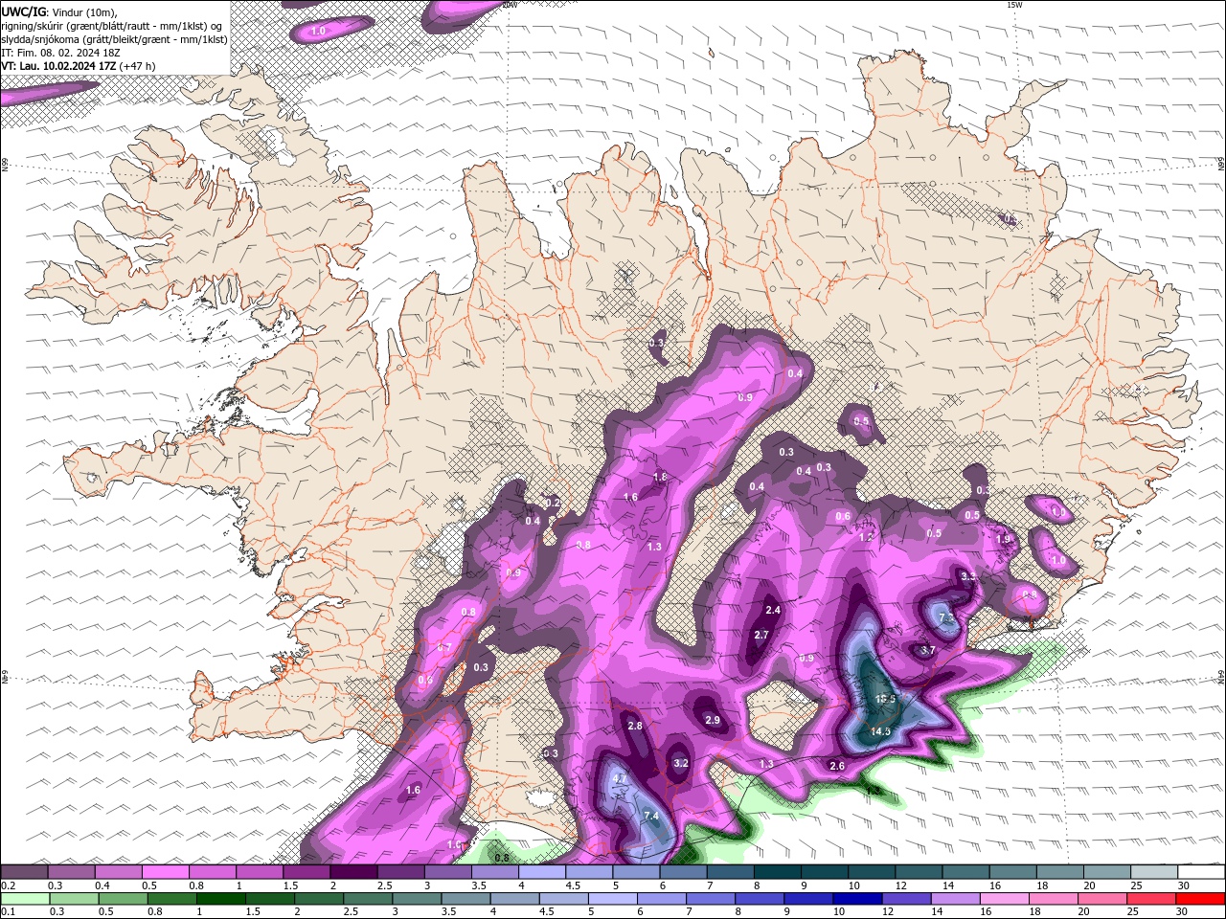Click the '4.5' label in lower legend row
Viewport: 1226px width, 919px height.
[x=547, y=912]
